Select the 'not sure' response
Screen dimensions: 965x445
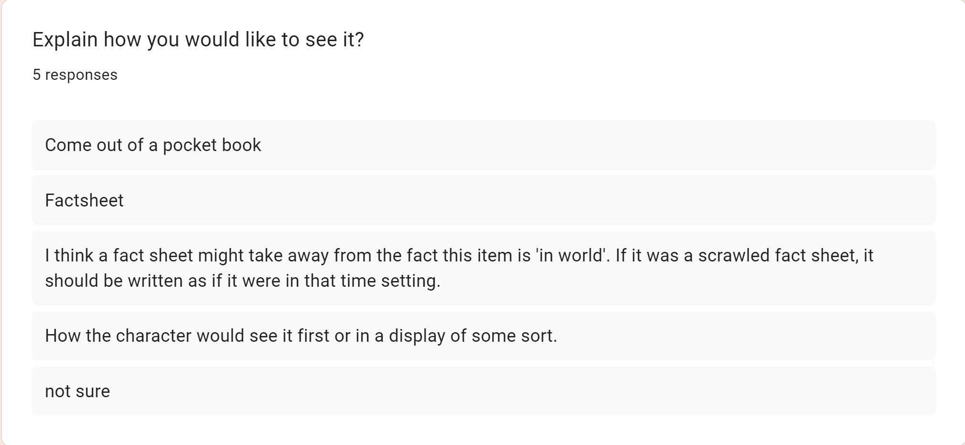coord(77,391)
